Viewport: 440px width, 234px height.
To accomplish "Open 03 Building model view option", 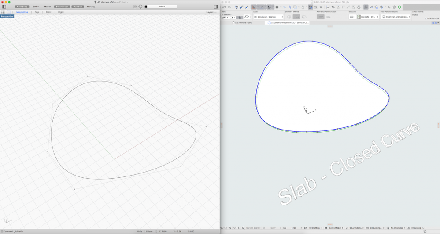I will tap(376, 228).
